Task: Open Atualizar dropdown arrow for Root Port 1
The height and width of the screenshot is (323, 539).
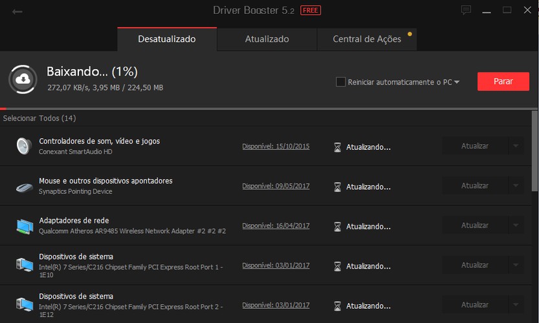Action: (516, 265)
